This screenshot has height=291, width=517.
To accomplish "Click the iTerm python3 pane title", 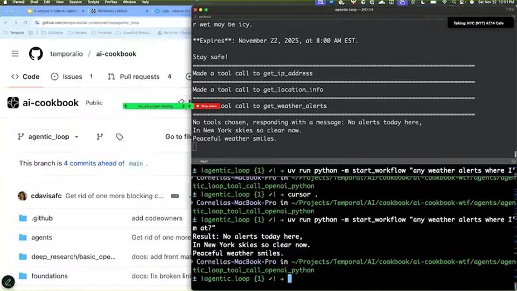I will point(205,17).
